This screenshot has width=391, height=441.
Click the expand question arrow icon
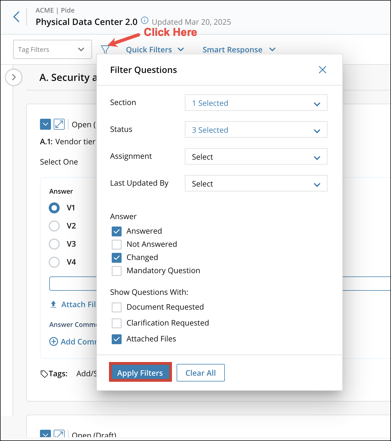coord(59,124)
